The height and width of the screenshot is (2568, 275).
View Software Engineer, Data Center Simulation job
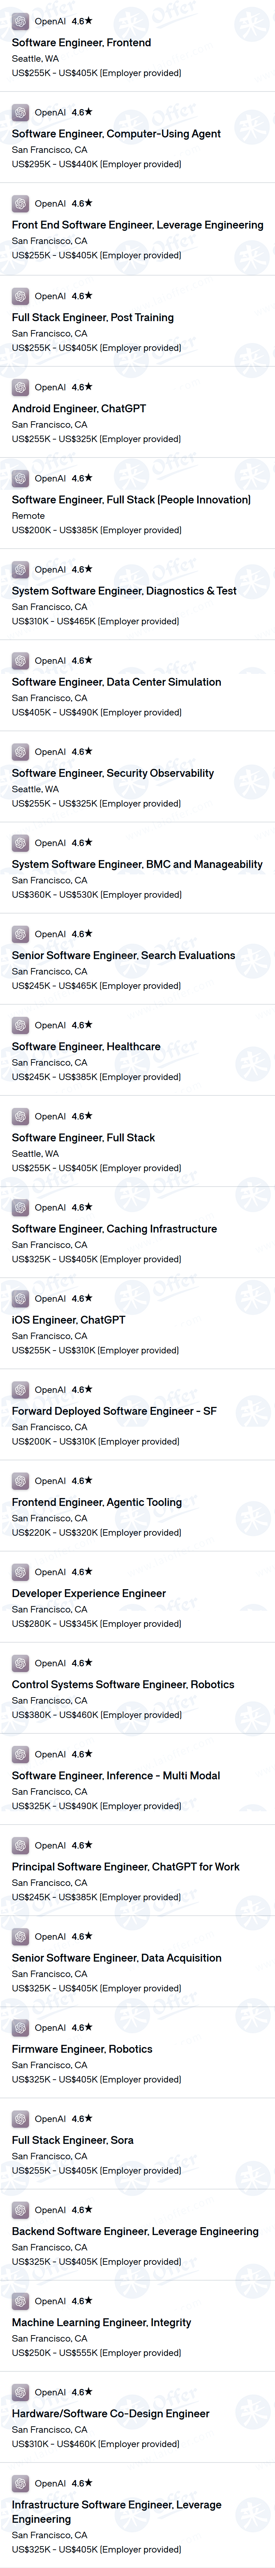[117, 682]
